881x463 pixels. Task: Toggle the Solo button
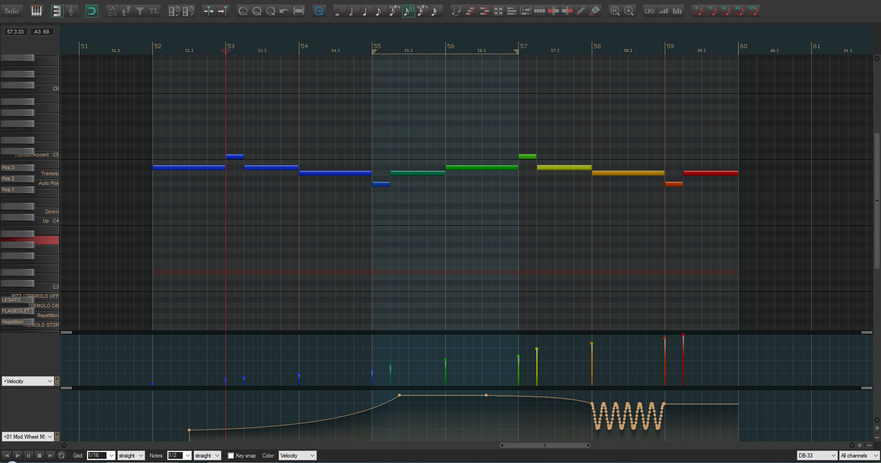[x=12, y=11]
